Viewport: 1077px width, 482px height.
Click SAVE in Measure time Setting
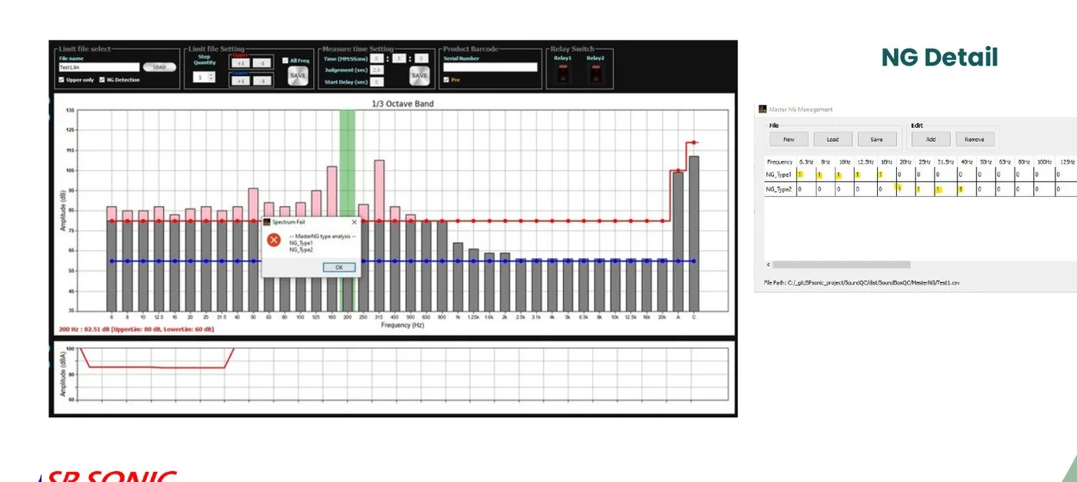pyautogui.click(x=419, y=75)
